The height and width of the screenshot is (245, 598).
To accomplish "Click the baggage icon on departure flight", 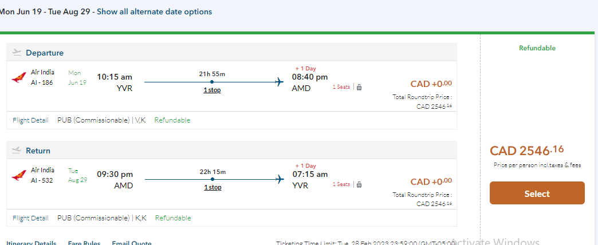I will pyautogui.click(x=359, y=87).
